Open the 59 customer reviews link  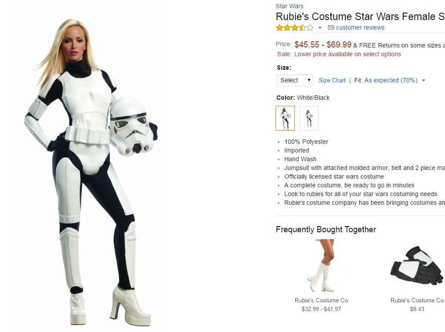[356, 27]
